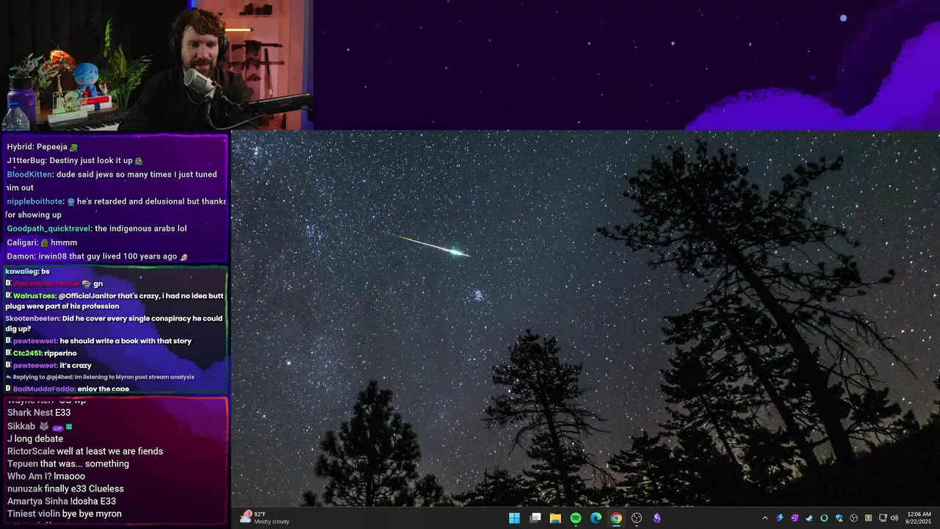Launch Microsoft Edge from the taskbar
The width and height of the screenshot is (940, 529).
[x=596, y=518]
